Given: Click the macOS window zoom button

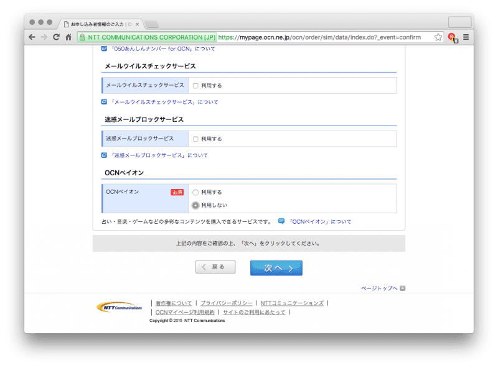Looking at the screenshot, I should click(x=50, y=22).
